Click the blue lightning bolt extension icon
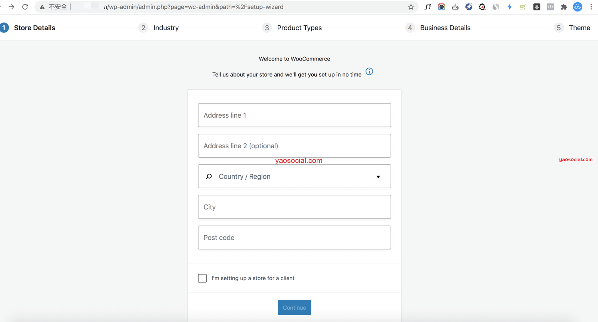 pyautogui.click(x=509, y=7)
